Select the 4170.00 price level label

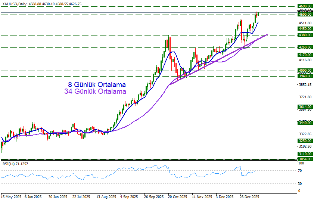pyautogui.click(x=305, y=55)
